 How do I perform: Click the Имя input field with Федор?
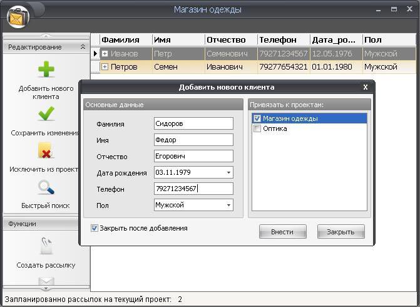tap(193, 140)
